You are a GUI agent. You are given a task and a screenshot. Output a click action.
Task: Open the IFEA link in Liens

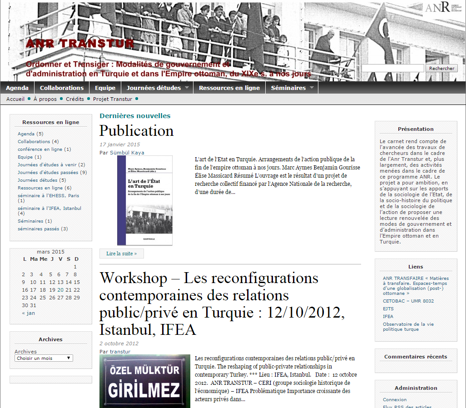point(388,316)
